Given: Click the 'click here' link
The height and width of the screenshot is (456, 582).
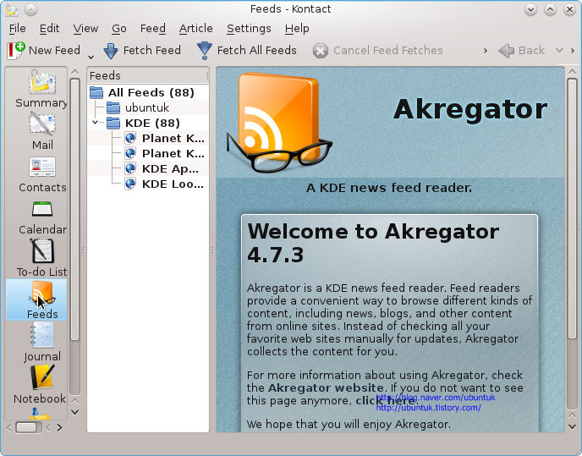Looking at the screenshot, I should pyautogui.click(x=387, y=401).
